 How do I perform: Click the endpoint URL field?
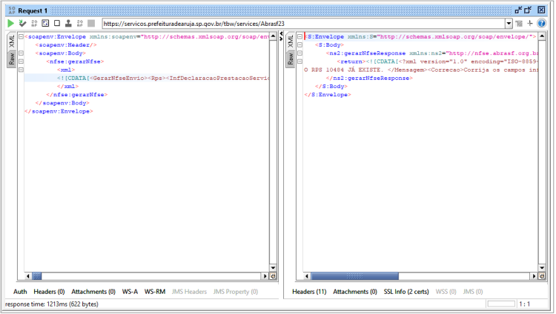[303, 24]
